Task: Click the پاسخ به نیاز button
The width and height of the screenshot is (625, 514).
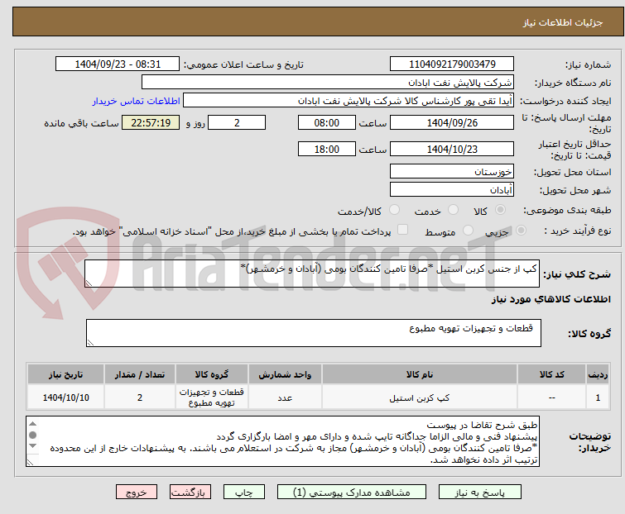Action: [479, 493]
